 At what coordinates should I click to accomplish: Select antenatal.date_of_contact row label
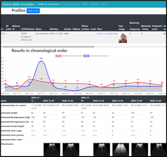point(13,105)
